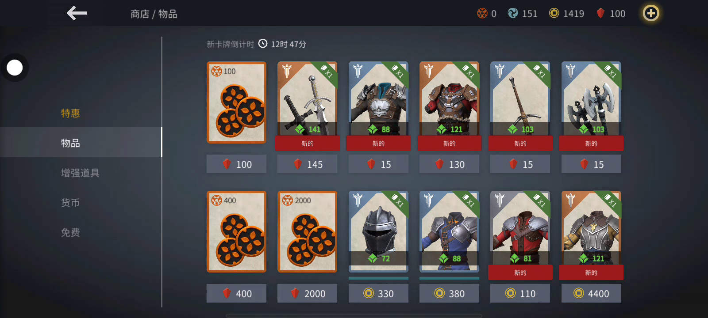
Task: Open the 货币 category
Action: tap(70, 203)
